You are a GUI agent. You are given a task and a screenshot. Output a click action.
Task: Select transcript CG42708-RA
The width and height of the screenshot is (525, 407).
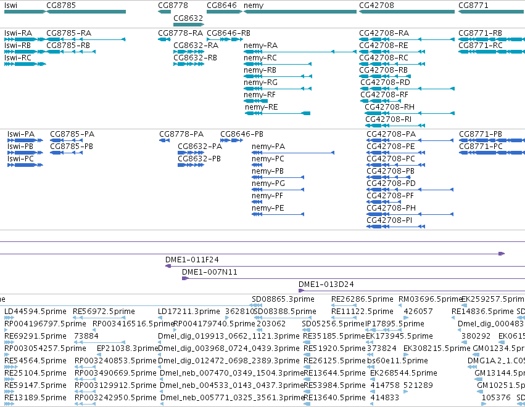[407, 39]
